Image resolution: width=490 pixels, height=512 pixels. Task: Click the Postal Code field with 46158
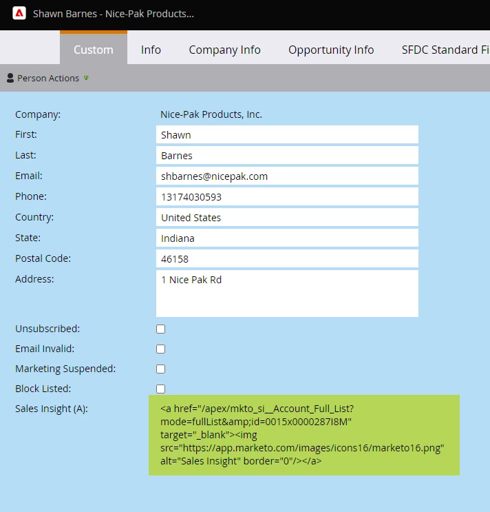pos(287,258)
